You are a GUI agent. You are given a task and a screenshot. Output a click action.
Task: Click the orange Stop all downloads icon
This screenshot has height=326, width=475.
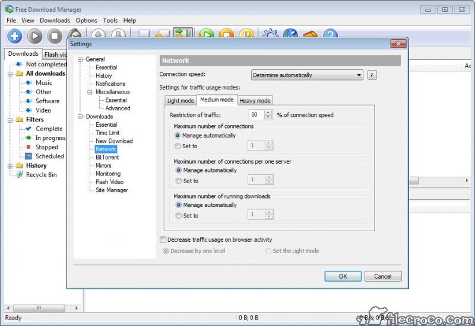(x=227, y=33)
